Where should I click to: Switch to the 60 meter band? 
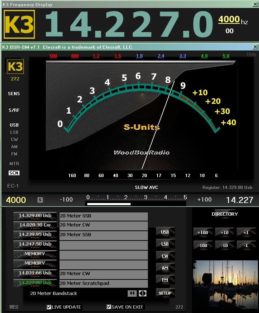click(101, 176)
